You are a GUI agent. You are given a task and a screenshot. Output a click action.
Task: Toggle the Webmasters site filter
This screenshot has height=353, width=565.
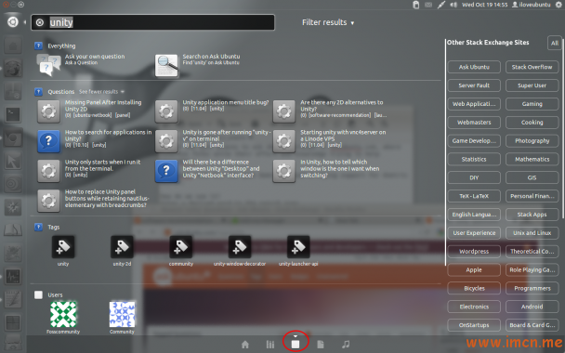click(x=474, y=122)
